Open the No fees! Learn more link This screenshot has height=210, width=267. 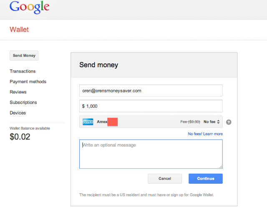coord(205,134)
